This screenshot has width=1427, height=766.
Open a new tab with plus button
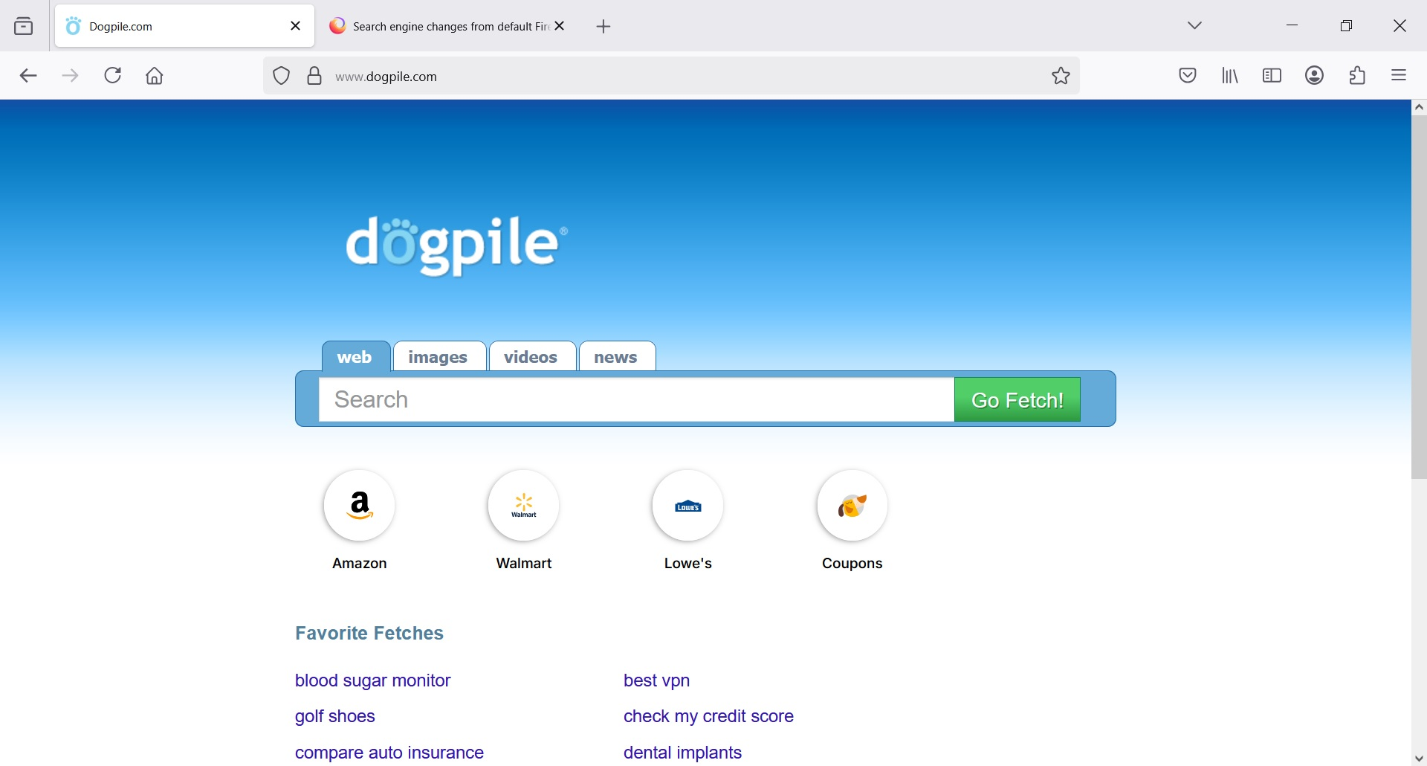coord(604,28)
